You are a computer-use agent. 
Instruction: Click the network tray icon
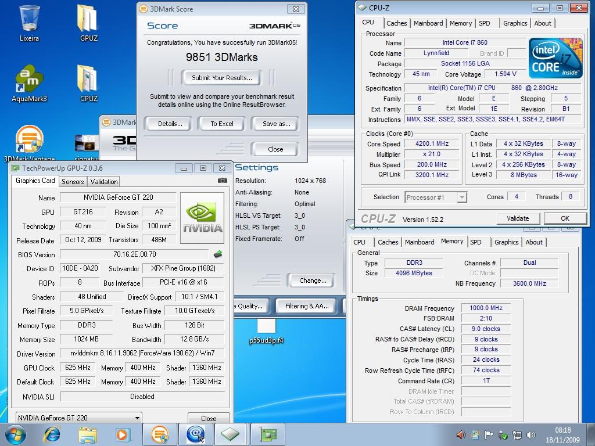click(517, 434)
